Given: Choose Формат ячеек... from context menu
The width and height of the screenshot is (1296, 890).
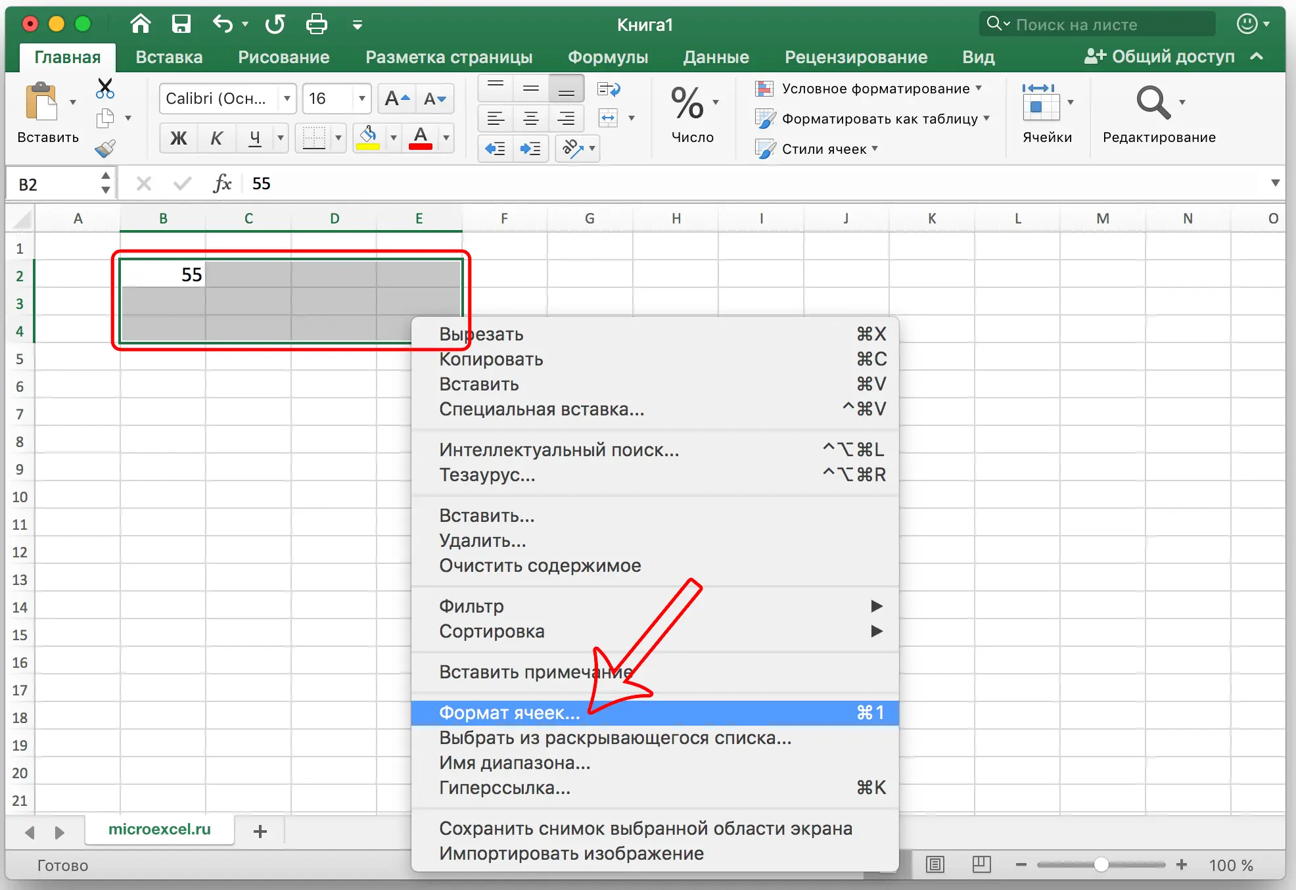Looking at the screenshot, I should pyautogui.click(x=655, y=713).
